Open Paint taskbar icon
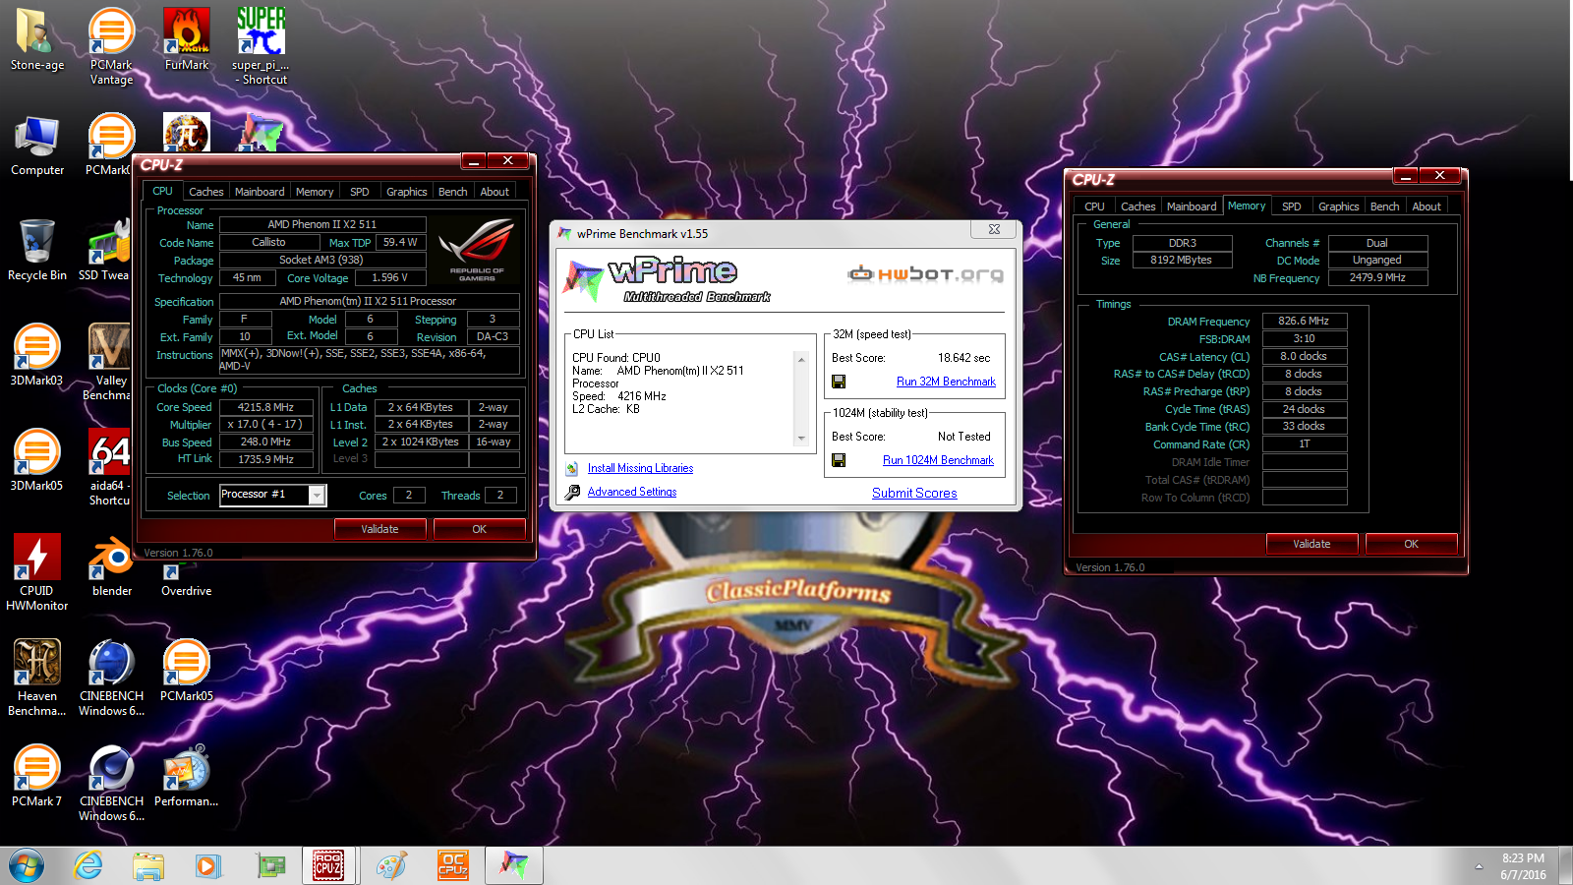The width and height of the screenshot is (1573, 885). (x=390, y=866)
